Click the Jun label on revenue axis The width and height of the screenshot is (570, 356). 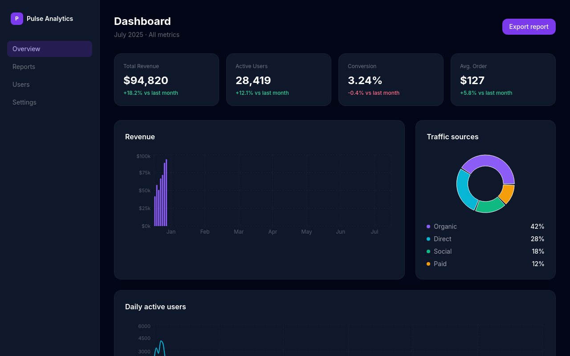(341, 232)
